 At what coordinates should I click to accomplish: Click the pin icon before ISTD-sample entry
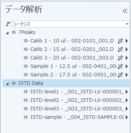tap(26, 117)
